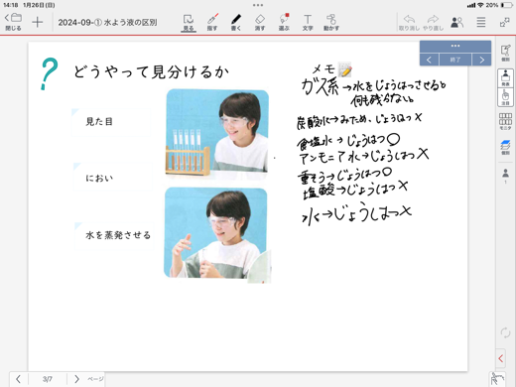Select the 指す pointer tool

pyautogui.click(x=212, y=23)
